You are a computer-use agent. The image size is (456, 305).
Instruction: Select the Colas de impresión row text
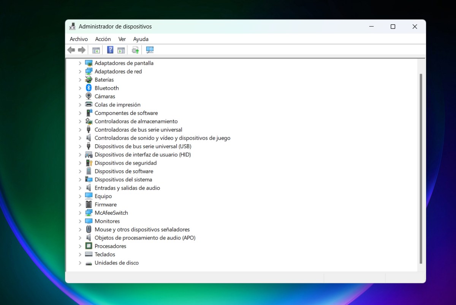[117, 105]
